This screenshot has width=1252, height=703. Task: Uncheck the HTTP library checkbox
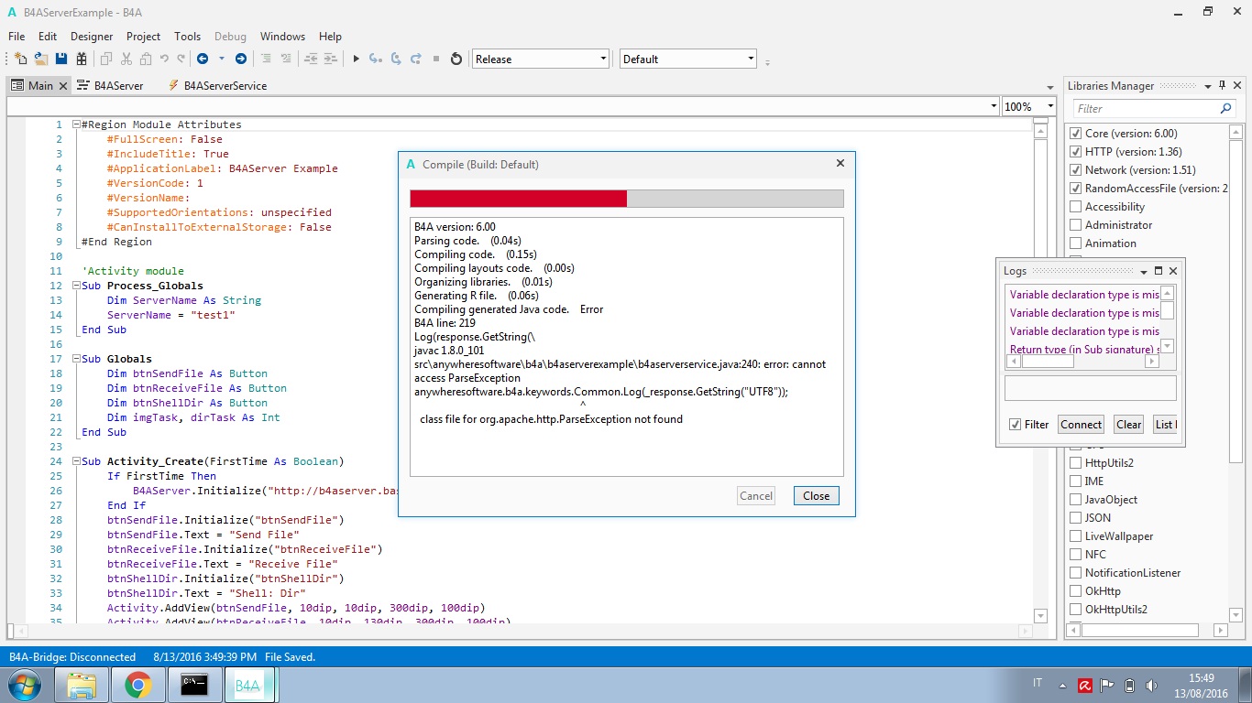(1076, 152)
